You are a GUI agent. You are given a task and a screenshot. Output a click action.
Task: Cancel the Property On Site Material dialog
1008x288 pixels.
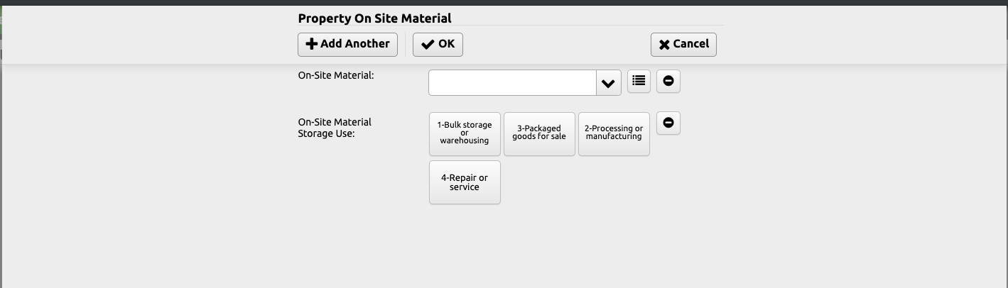pos(683,44)
